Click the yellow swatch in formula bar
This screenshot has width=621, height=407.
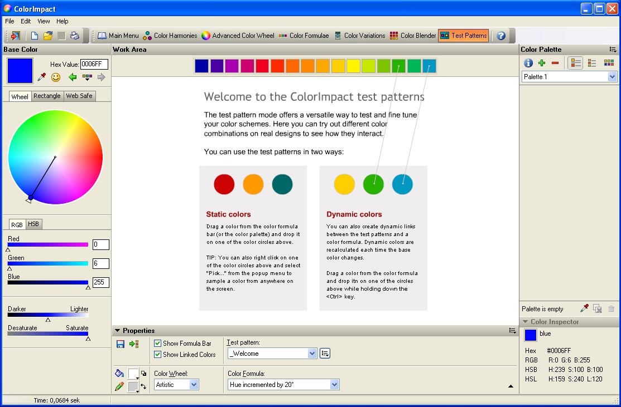(353, 66)
